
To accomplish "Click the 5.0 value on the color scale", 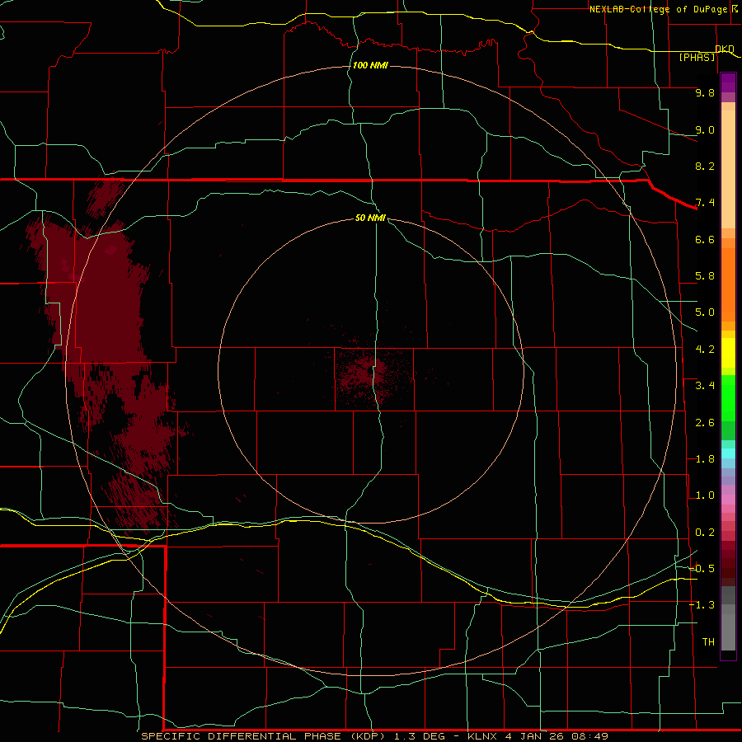I will click(705, 312).
